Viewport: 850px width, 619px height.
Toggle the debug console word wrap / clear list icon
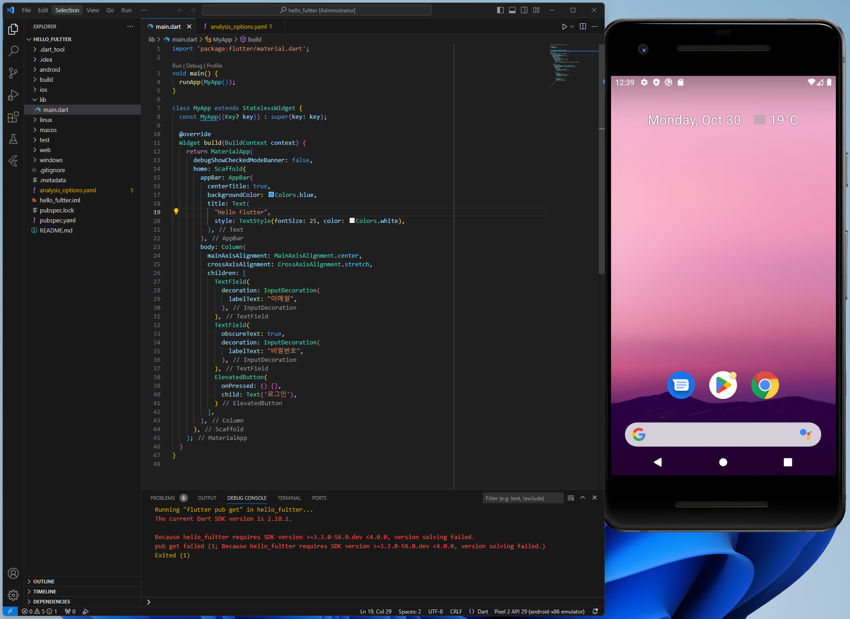[x=571, y=498]
